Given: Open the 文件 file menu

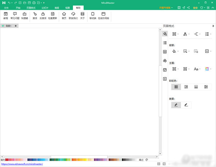Looking at the screenshot, I should tap(6, 8).
